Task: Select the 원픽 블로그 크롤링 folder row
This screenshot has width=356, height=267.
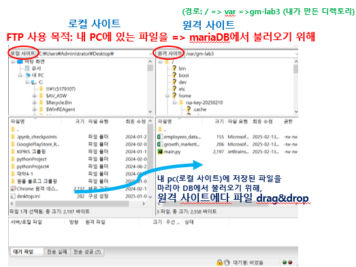Action: point(78,181)
